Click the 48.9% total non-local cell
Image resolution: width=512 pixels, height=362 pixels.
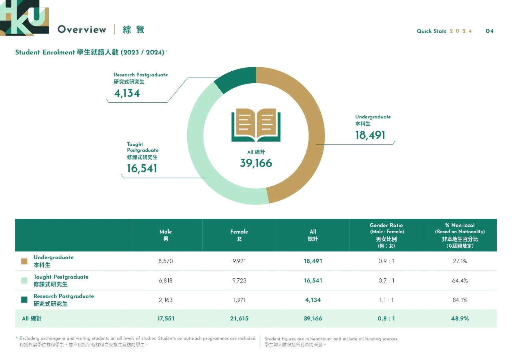460,319
